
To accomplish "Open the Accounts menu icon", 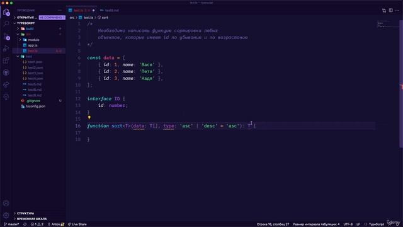I will coord(6,203).
